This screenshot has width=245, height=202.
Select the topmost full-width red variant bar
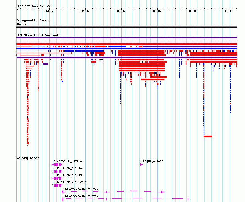[x=127, y=44]
